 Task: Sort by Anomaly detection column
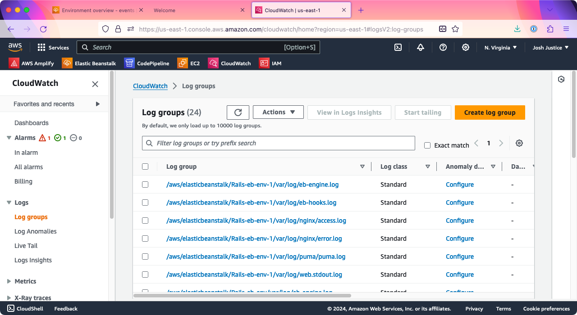point(493,166)
